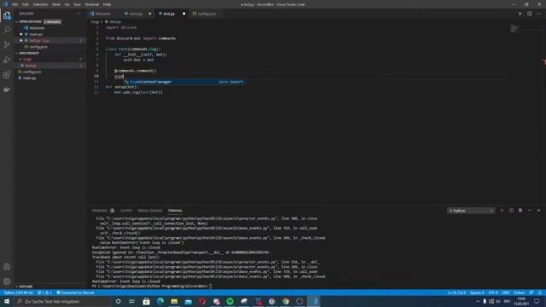Open the View menu
This screenshot has height=307, width=546.
point(56,4)
